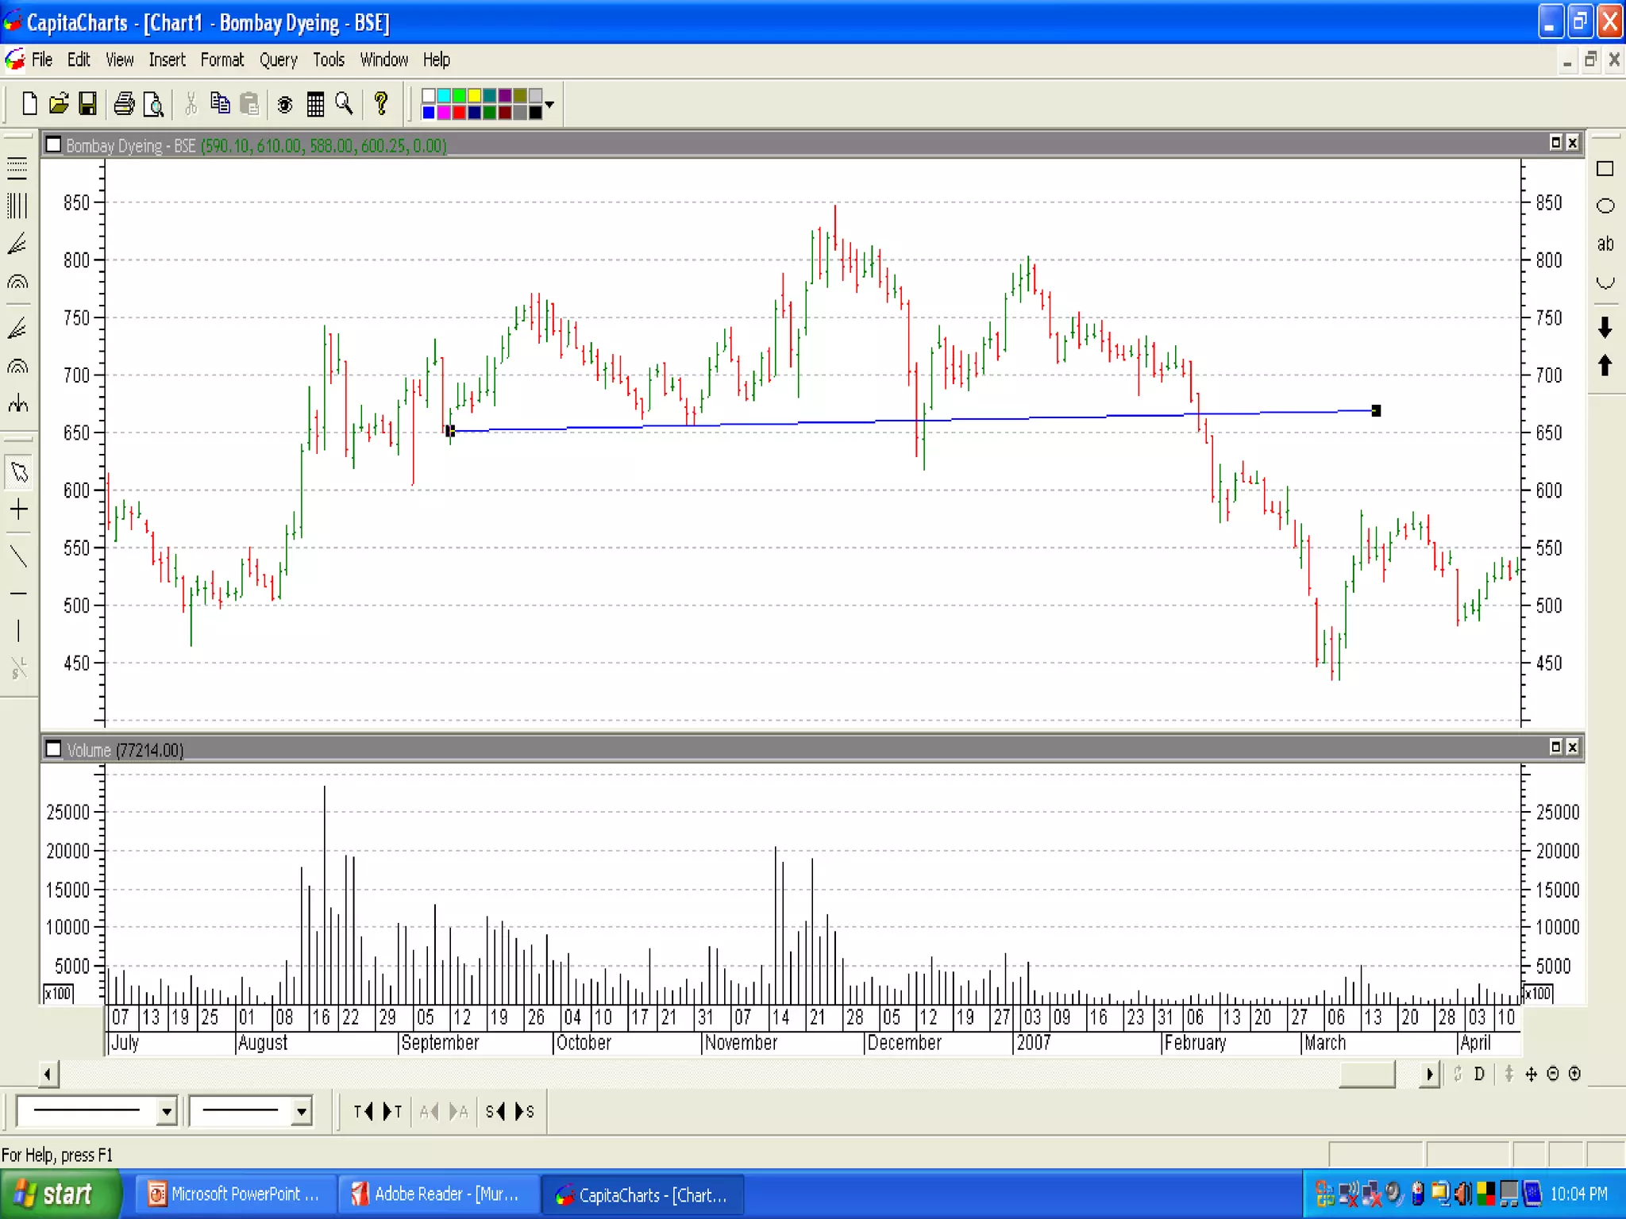Open the Print Preview icon
Image resolution: width=1626 pixels, height=1219 pixels.
[153, 104]
